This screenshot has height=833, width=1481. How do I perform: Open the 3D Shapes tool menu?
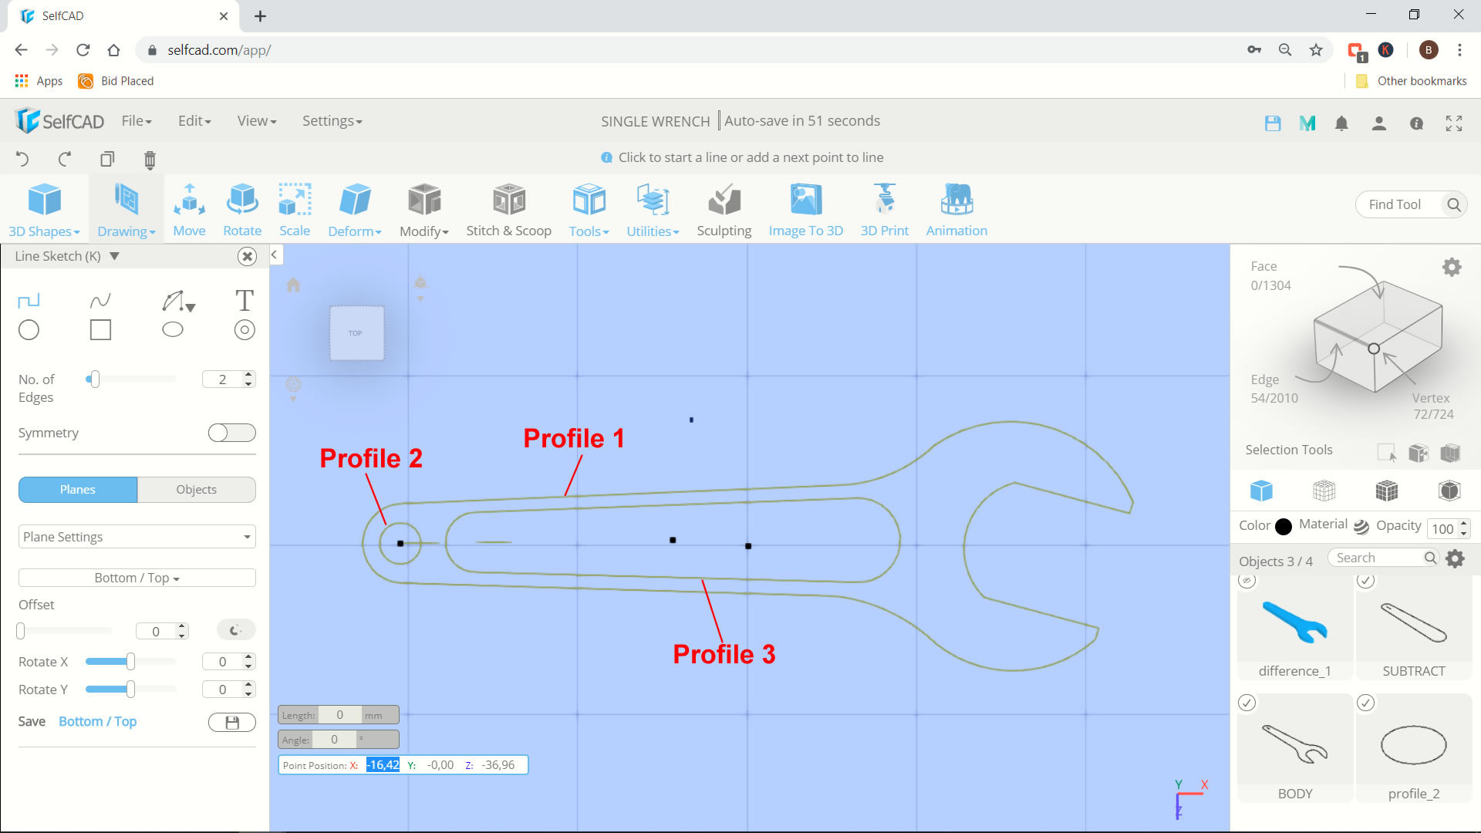[x=44, y=209]
